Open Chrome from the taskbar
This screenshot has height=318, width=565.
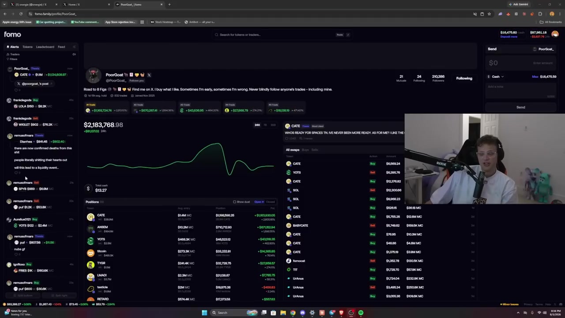[293, 313]
